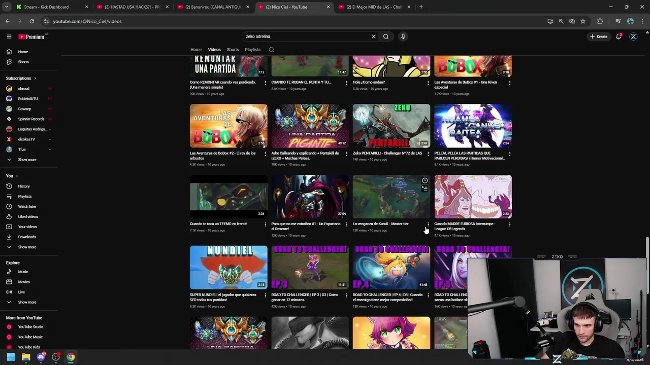Open File Explorer from the taskbar
This screenshot has width=650, height=365.
pyautogui.click(x=26, y=357)
